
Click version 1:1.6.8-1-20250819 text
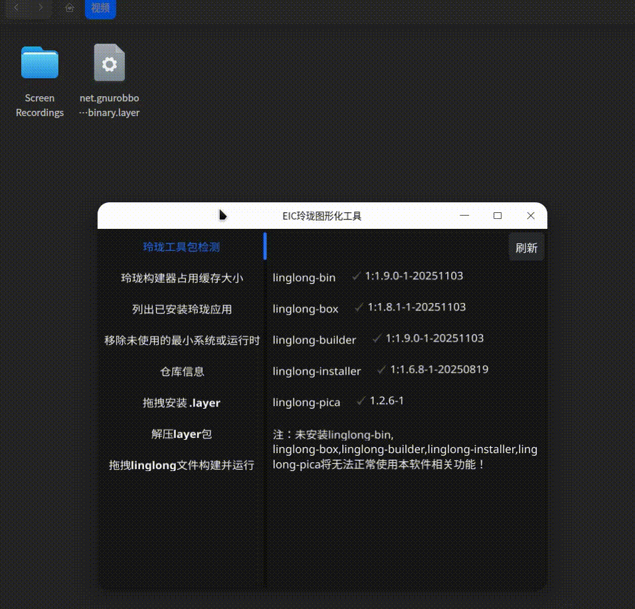tap(440, 370)
